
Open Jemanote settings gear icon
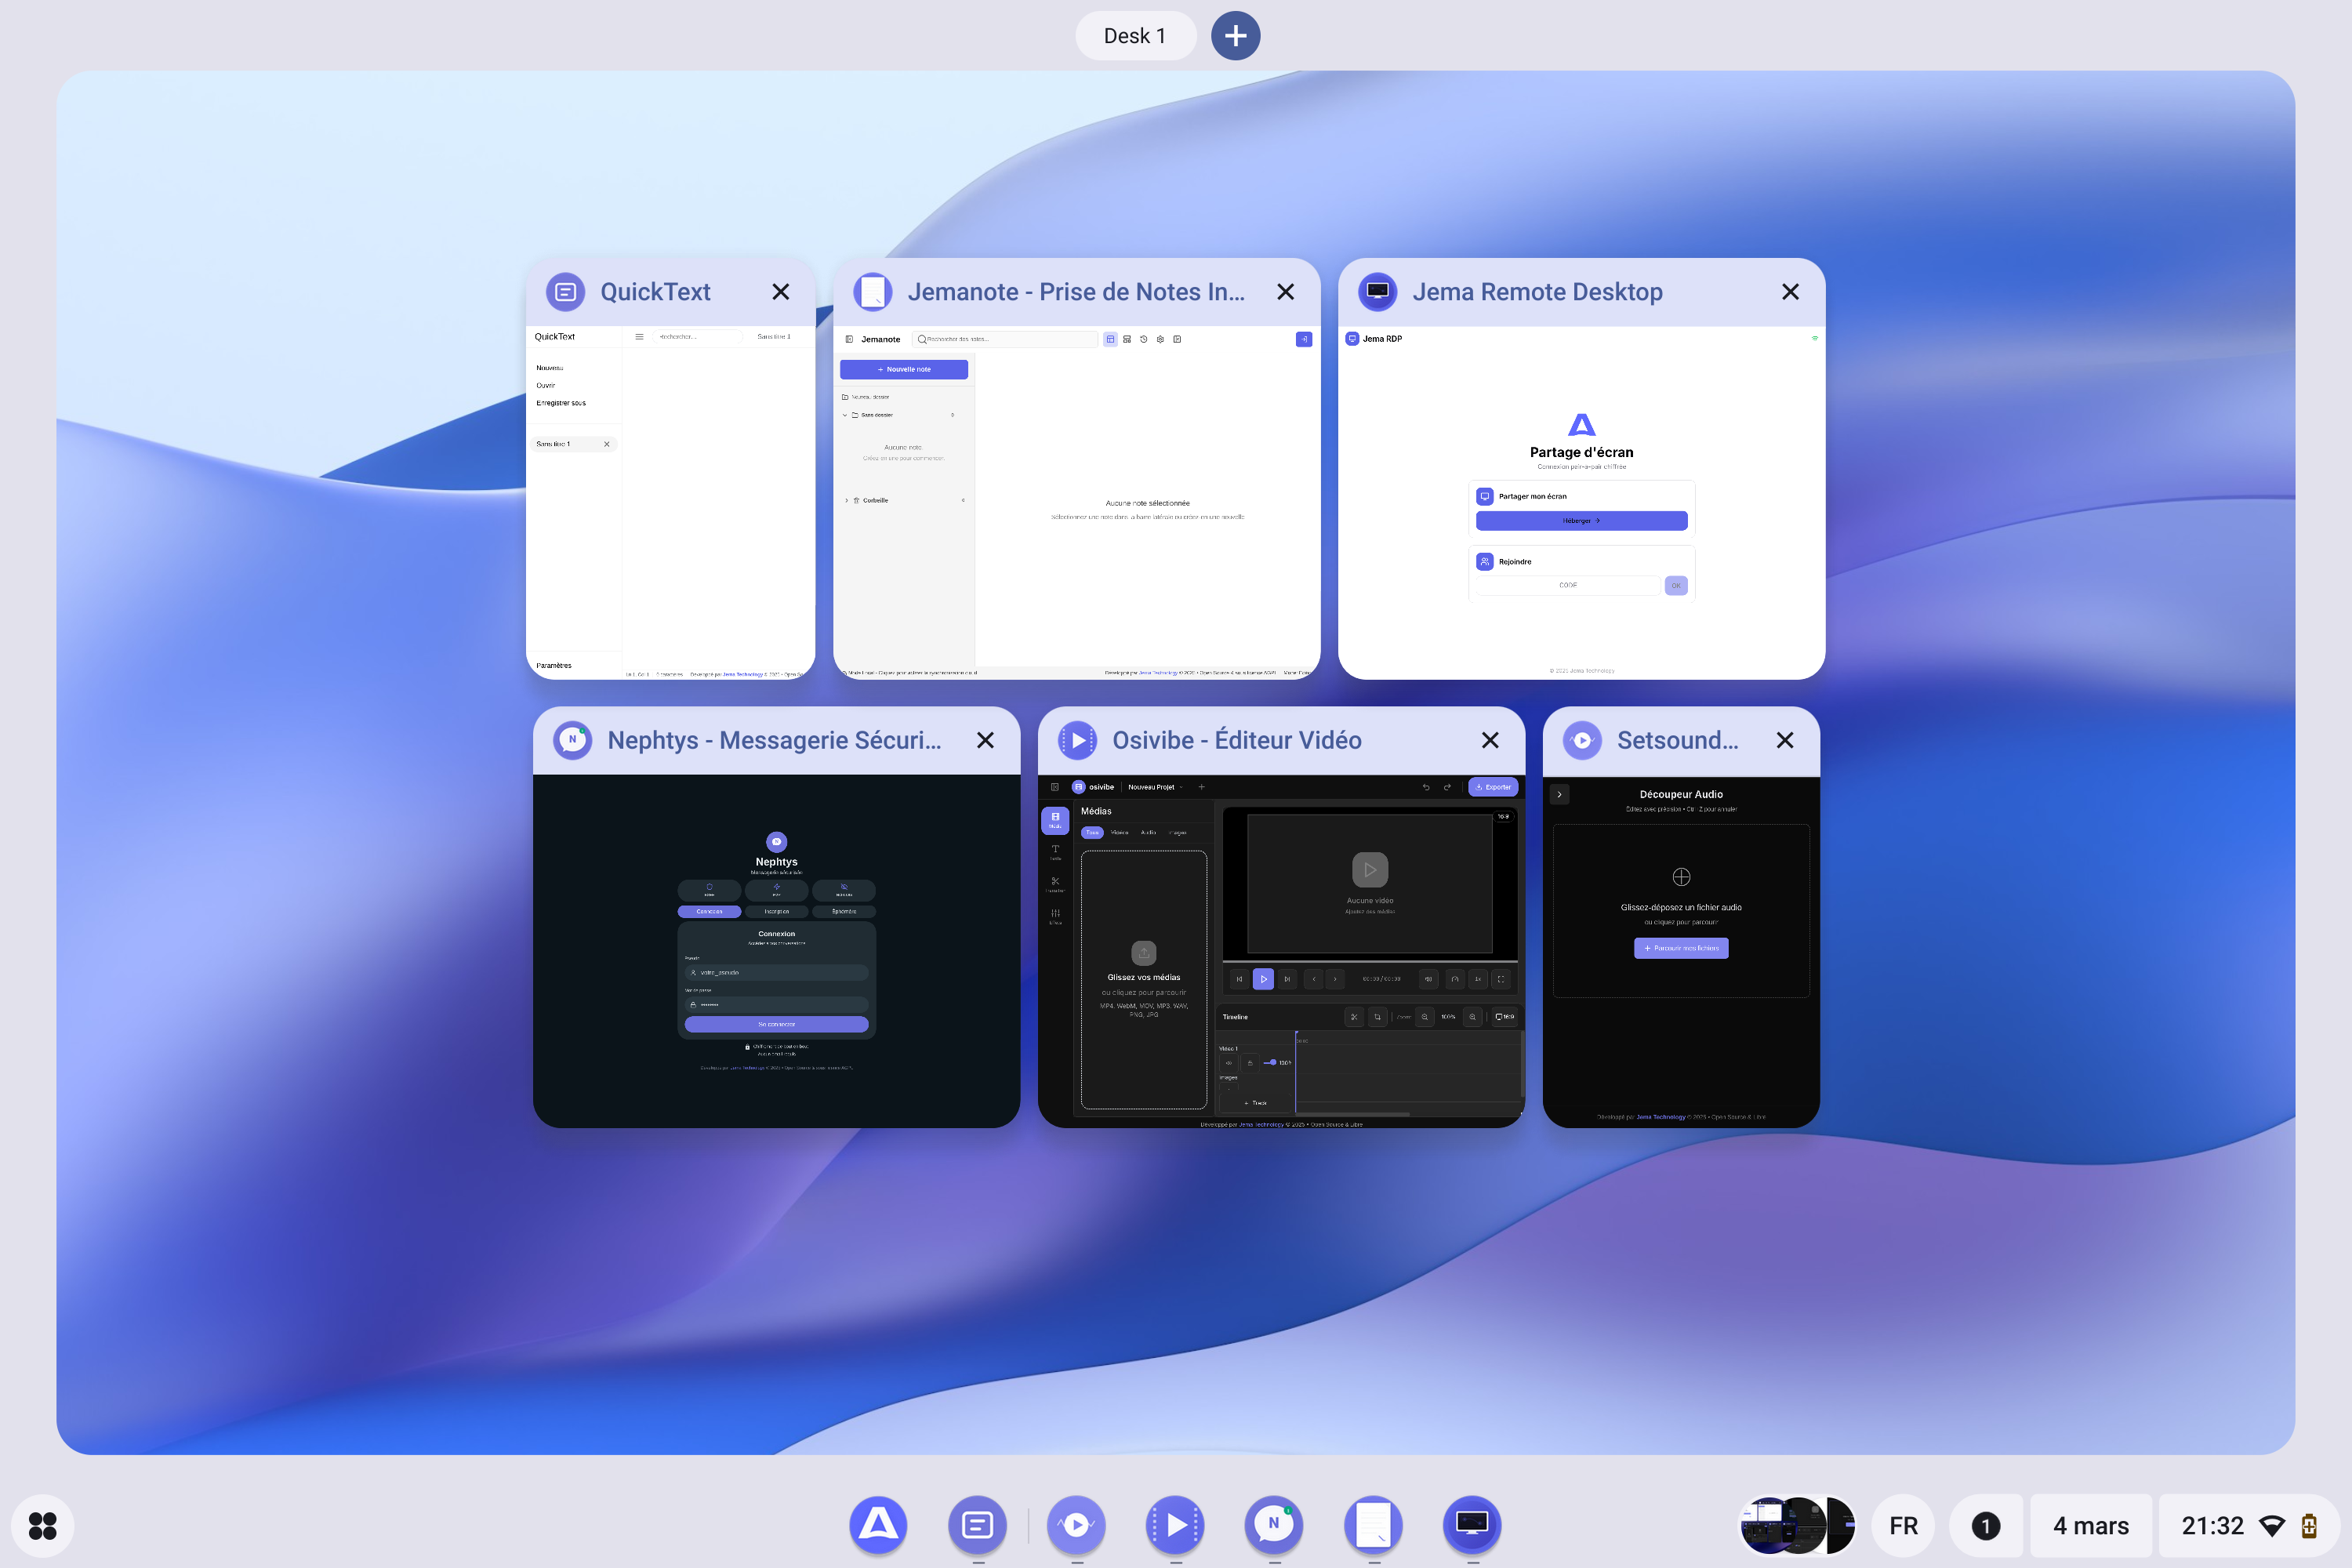[x=1160, y=339]
